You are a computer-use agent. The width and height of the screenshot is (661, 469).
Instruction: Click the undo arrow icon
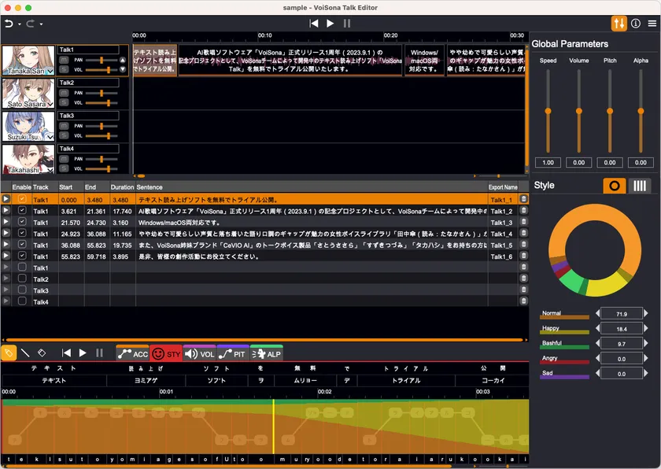9,24
